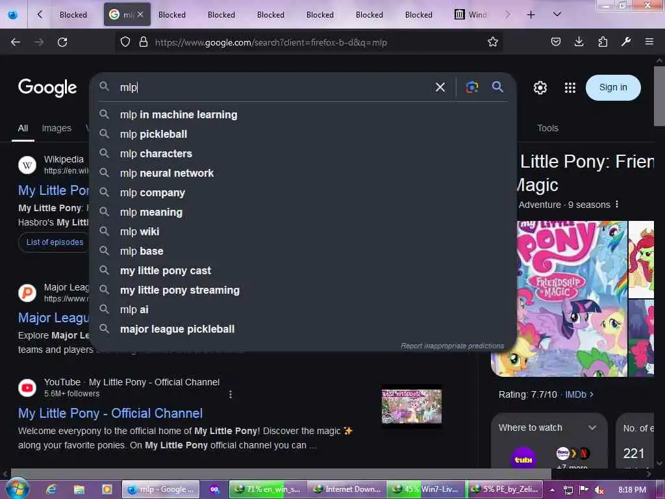This screenshot has width=665, height=499.
Task: Open the Wikipedia My Little Pony link
Action: click(x=53, y=190)
